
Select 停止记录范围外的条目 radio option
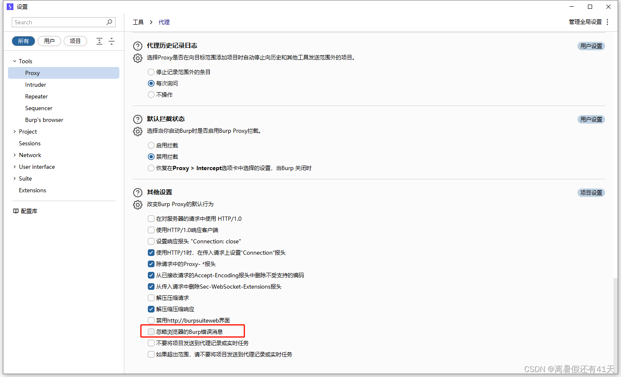click(x=151, y=72)
